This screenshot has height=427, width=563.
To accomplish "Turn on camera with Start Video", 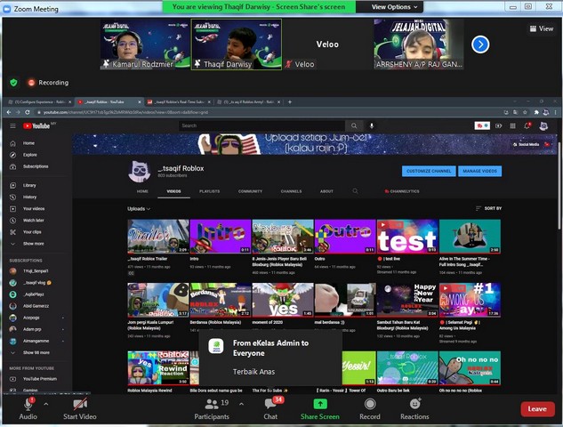I will (77, 406).
